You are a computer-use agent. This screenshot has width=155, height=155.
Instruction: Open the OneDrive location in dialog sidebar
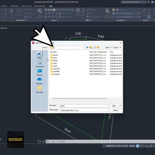[40, 81]
